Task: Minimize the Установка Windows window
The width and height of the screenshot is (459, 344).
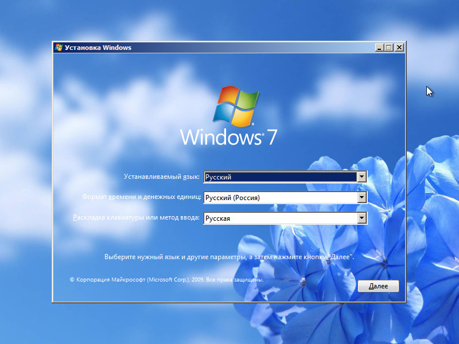Action: pos(379,48)
